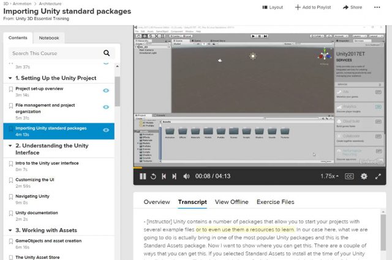Bookmark Intro to the Unity user interface
This screenshot has width=392, height=260.
point(11,164)
